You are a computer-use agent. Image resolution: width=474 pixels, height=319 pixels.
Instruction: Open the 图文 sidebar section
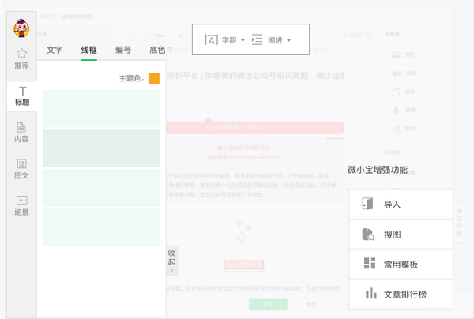click(21, 168)
